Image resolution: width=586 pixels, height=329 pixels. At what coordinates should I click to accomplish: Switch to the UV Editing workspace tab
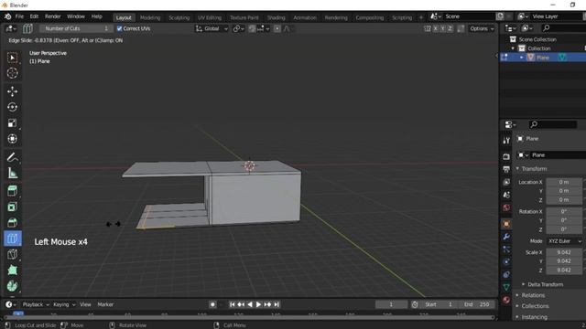tap(210, 17)
